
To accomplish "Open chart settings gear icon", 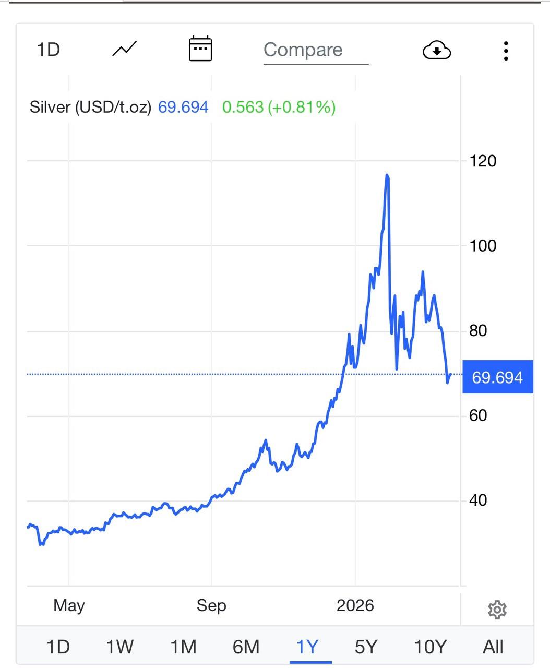I will [497, 610].
